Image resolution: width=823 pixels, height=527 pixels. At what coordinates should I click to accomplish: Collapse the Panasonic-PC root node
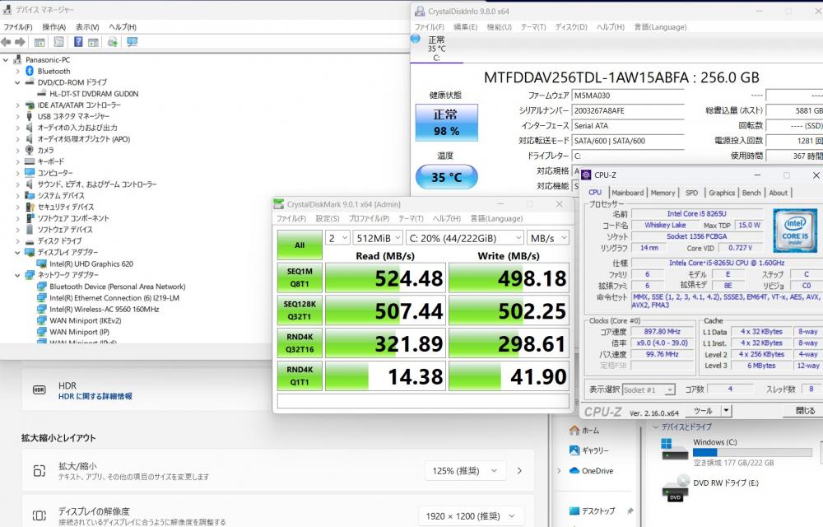[x=6, y=60]
